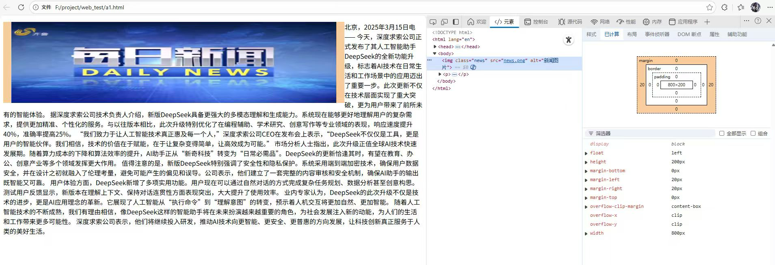Open the 欢迎 (Welcome) DevTools tab

click(477, 22)
